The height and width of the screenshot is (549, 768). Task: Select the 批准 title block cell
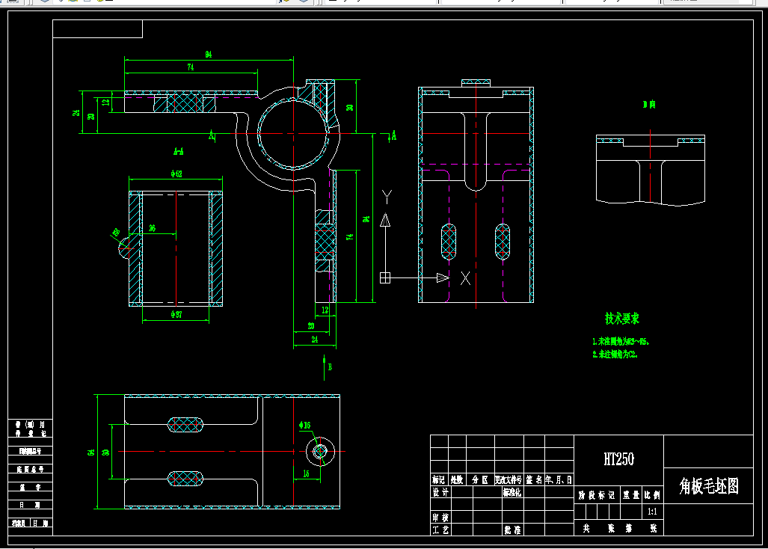pos(512,530)
